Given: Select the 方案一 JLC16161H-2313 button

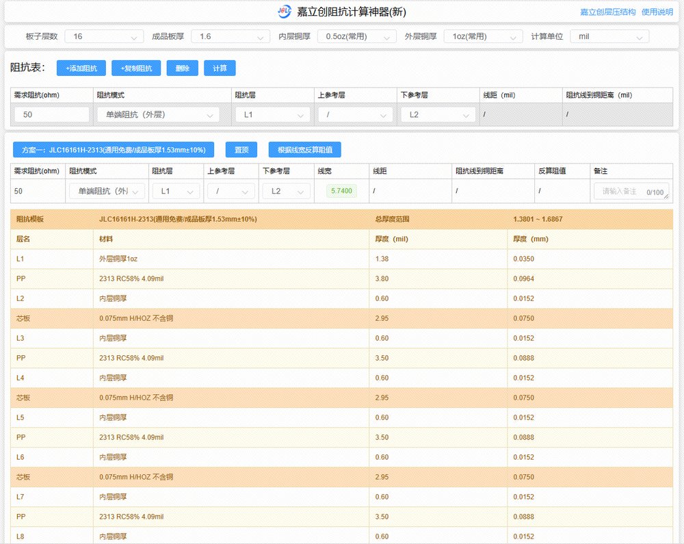Looking at the screenshot, I should pyautogui.click(x=114, y=150).
